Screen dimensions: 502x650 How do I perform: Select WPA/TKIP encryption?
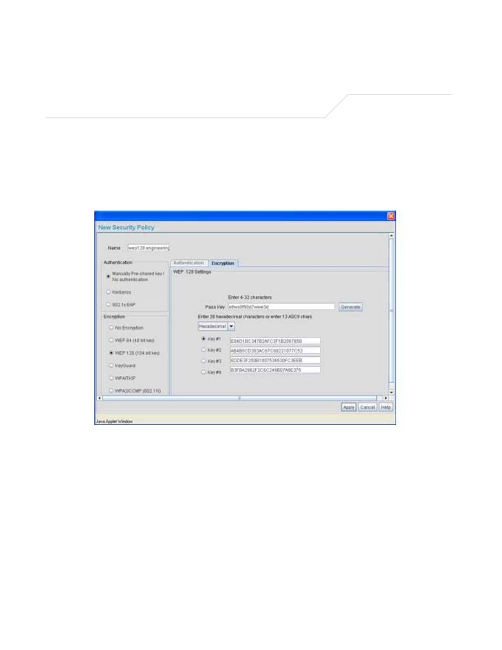coord(111,378)
